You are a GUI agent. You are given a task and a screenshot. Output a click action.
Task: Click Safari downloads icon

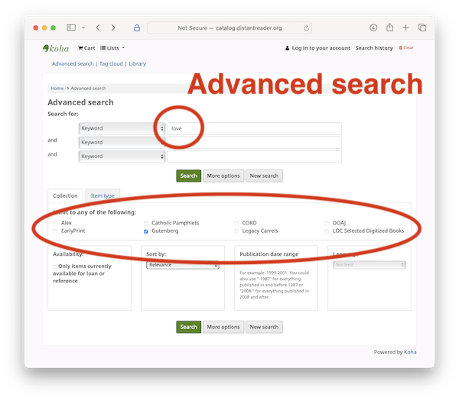coord(373,27)
